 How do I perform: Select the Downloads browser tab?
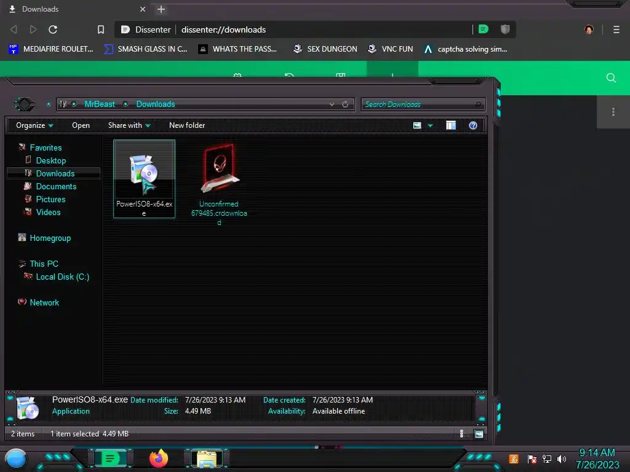[x=76, y=9]
